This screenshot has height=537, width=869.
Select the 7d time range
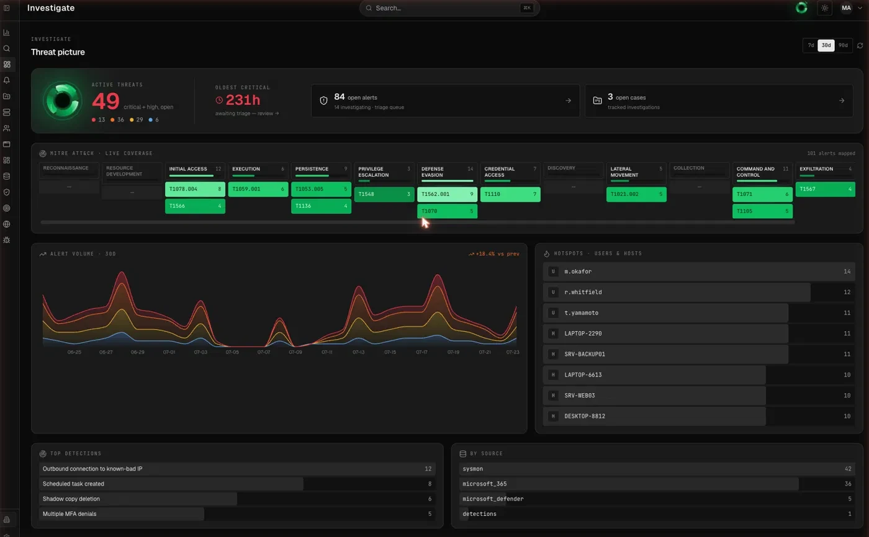(x=811, y=45)
